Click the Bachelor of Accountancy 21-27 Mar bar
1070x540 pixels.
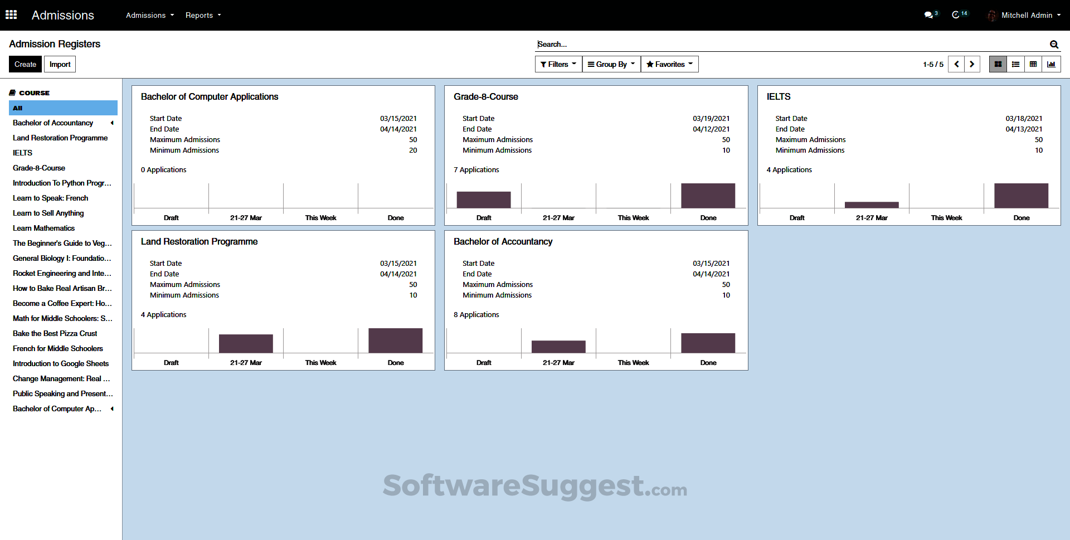[558, 347]
